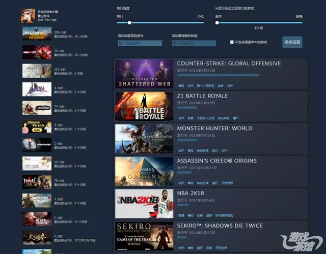This screenshot has width=326, height=254.
Task: Select the 僵尸 tag under Z1 Battle Royale
Action: point(236,118)
